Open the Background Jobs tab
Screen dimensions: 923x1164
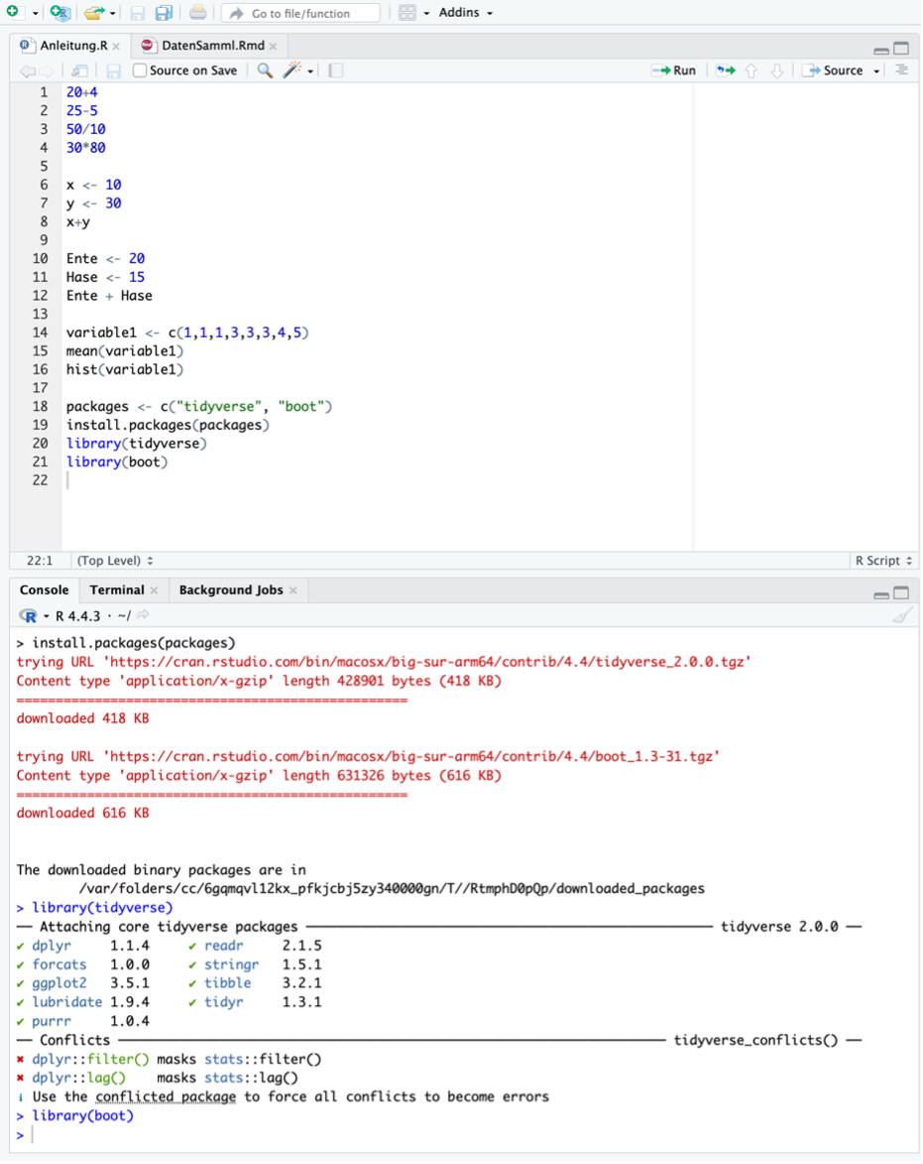231,589
